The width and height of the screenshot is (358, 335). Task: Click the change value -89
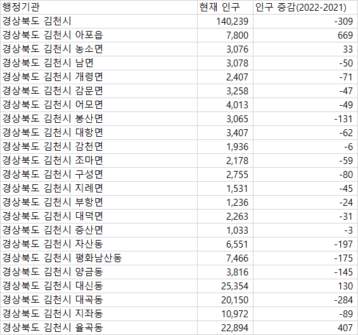pyautogui.click(x=346, y=314)
